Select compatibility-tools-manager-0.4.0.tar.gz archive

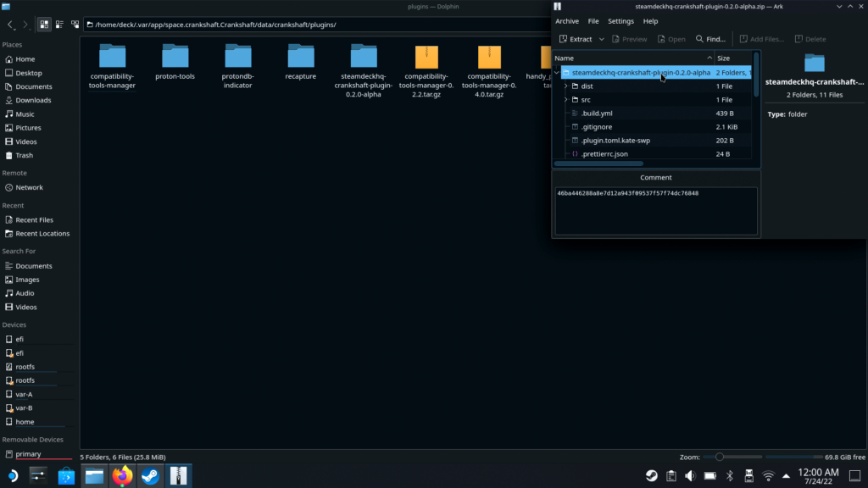pyautogui.click(x=489, y=71)
